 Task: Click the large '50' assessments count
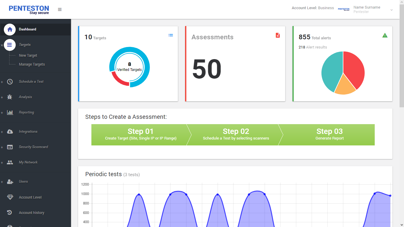(207, 69)
